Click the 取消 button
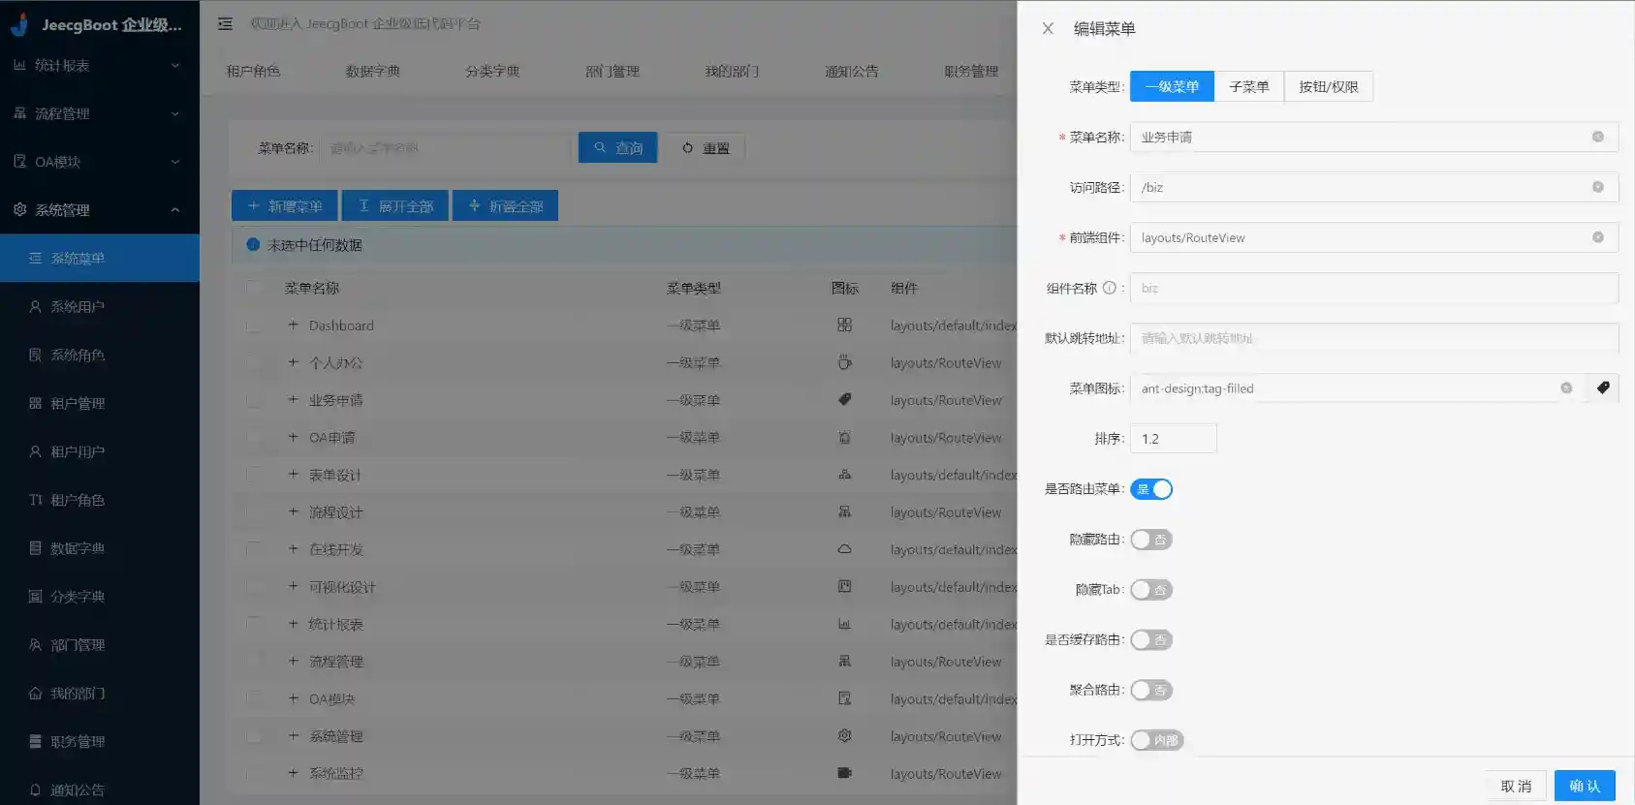The width and height of the screenshot is (1635, 805). (x=1516, y=786)
